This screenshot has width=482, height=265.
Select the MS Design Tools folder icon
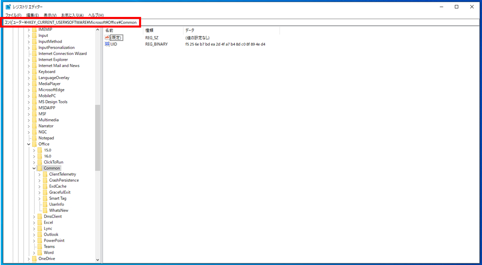34,102
